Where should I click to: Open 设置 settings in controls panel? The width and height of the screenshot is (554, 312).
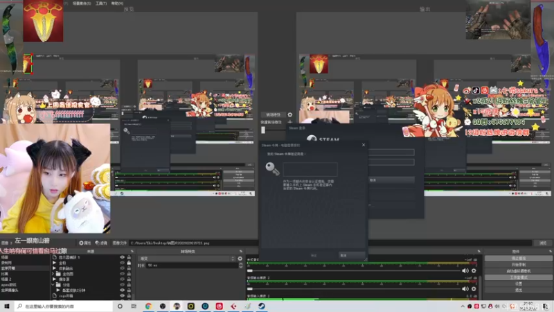[519, 284]
